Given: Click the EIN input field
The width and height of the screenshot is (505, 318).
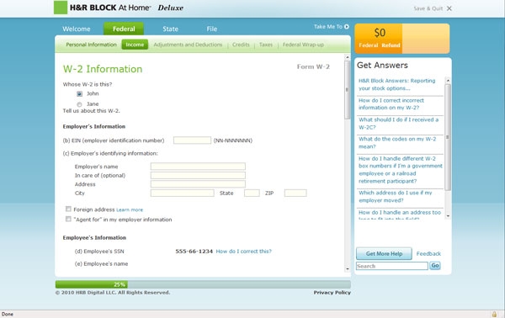Looking at the screenshot, I should tap(192, 140).
